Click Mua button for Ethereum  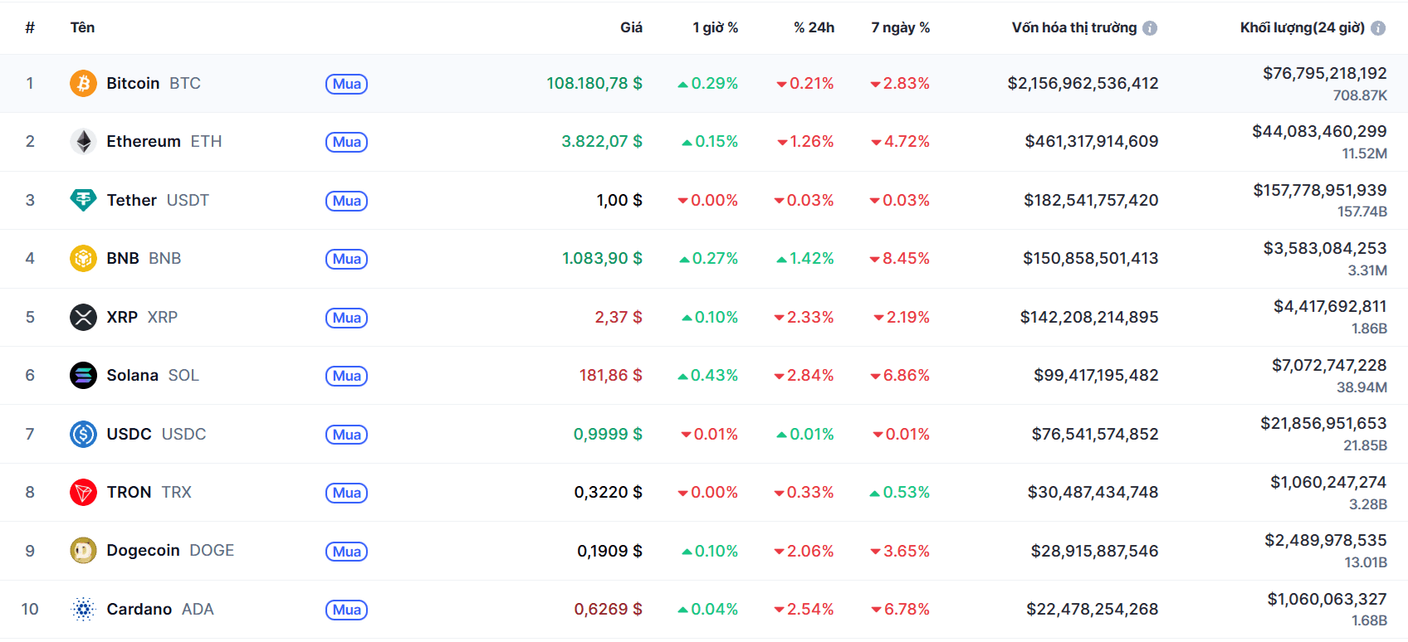(x=346, y=142)
